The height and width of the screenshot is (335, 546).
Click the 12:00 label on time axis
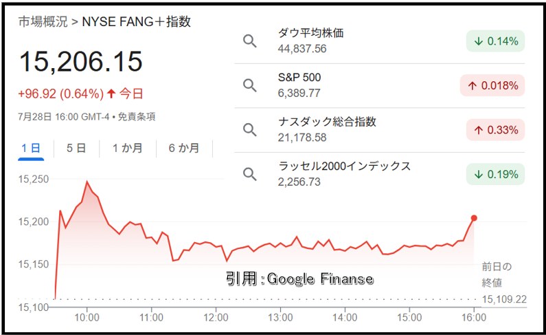point(216,318)
